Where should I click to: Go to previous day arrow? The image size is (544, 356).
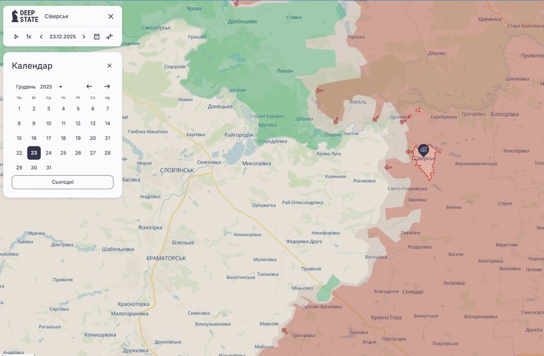coord(41,37)
